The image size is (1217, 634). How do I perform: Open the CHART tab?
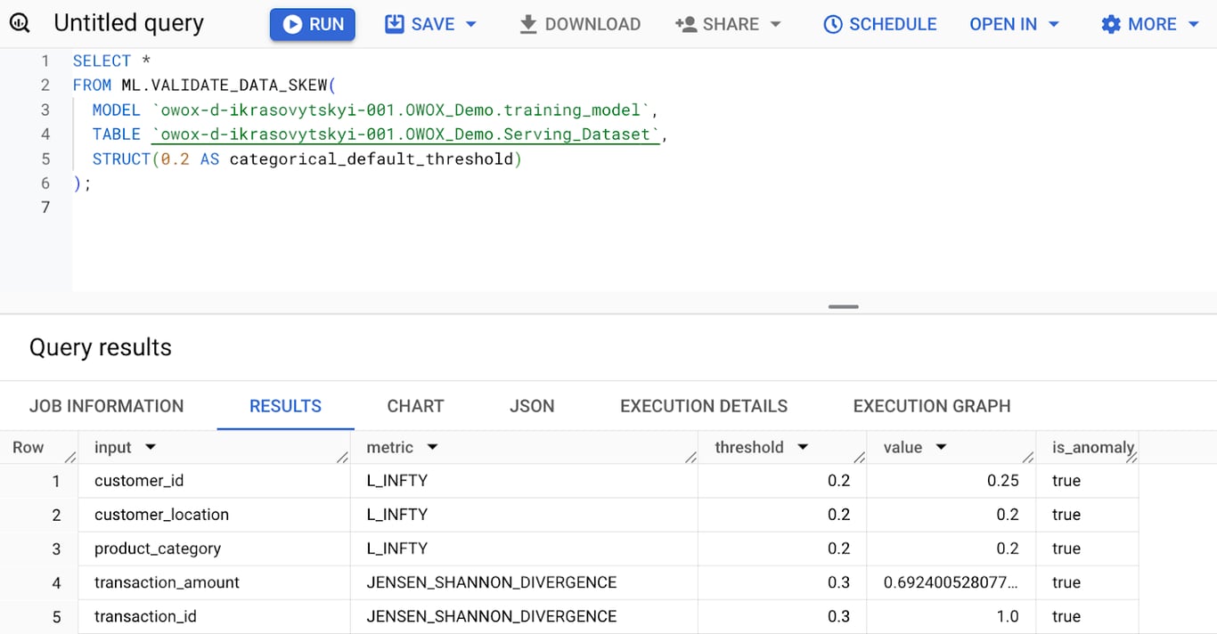point(415,406)
